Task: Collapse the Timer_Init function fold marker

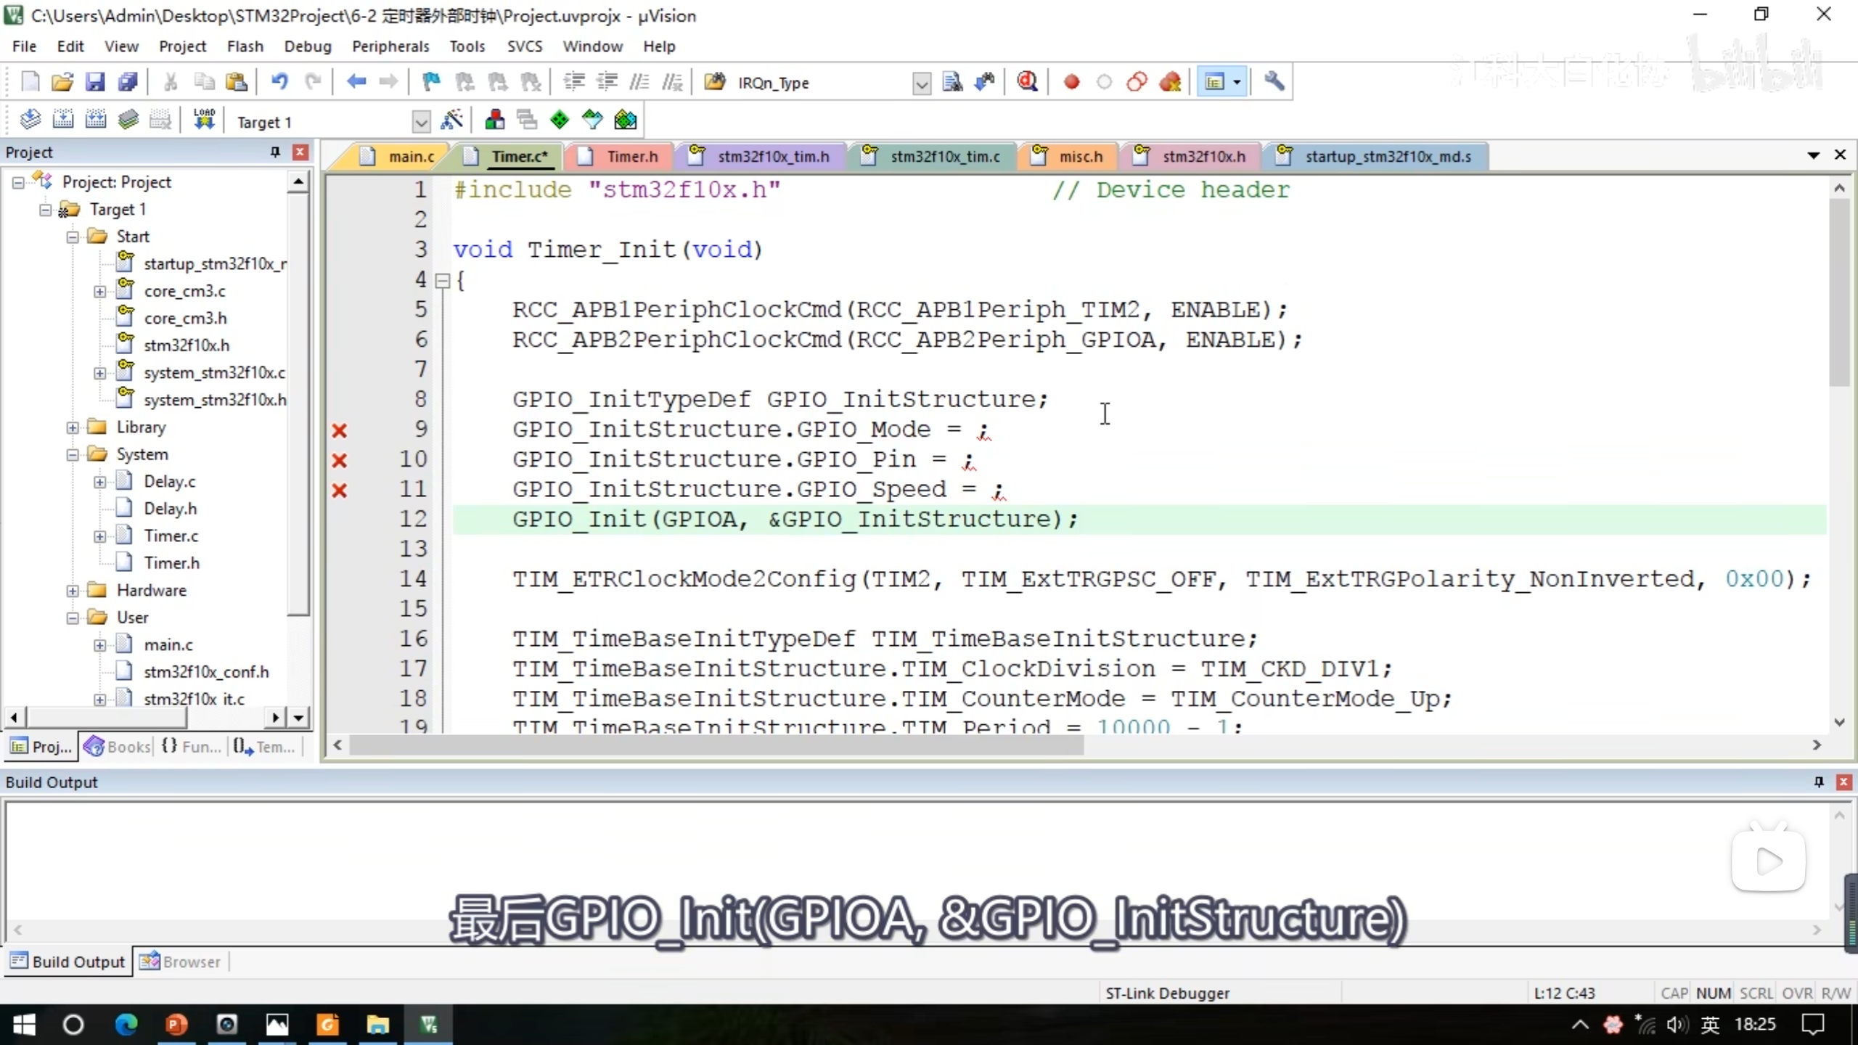Action: point(442,281)
